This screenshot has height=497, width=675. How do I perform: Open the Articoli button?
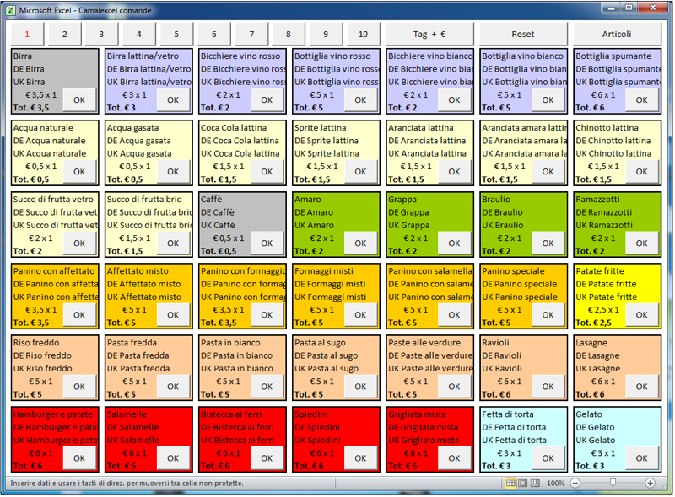(x=617, y=34)
